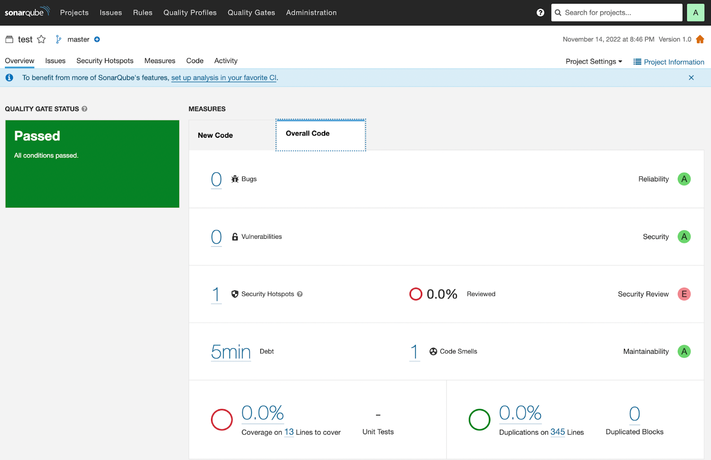Open the help question mark in top bar
The width and height of the screenshot is (711, 460).
pyautogui.click(x=539, y=12)
